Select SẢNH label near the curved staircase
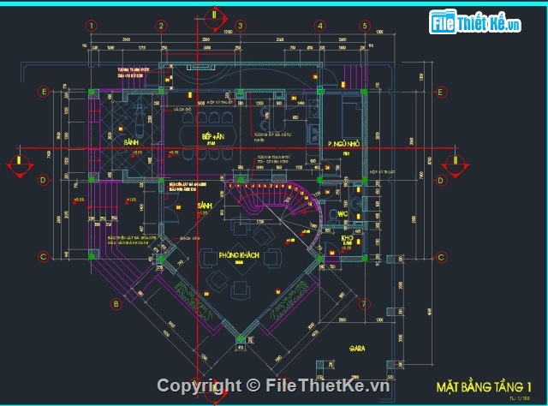The height and width of the screenshot is (406, 548). click(x=205, y=206)
